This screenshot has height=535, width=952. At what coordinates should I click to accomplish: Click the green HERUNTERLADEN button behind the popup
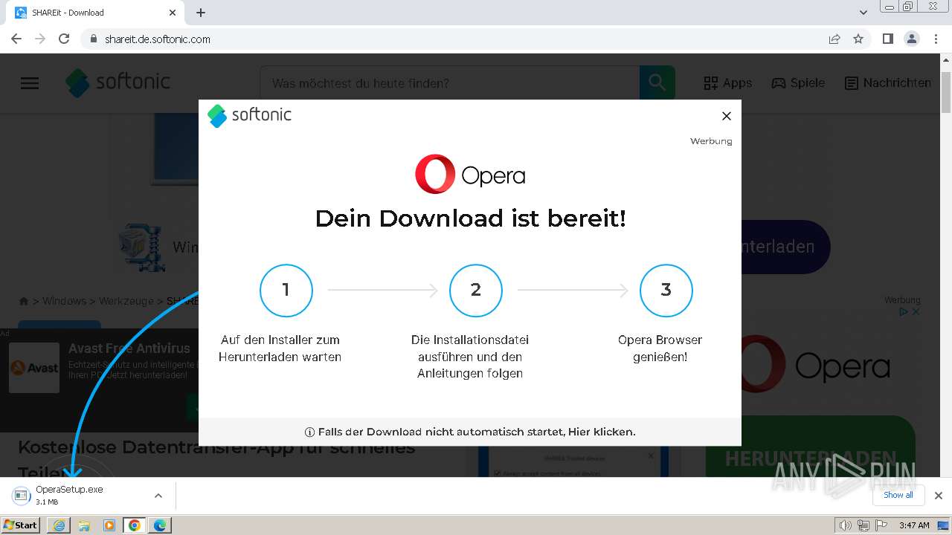coord(811,458)
